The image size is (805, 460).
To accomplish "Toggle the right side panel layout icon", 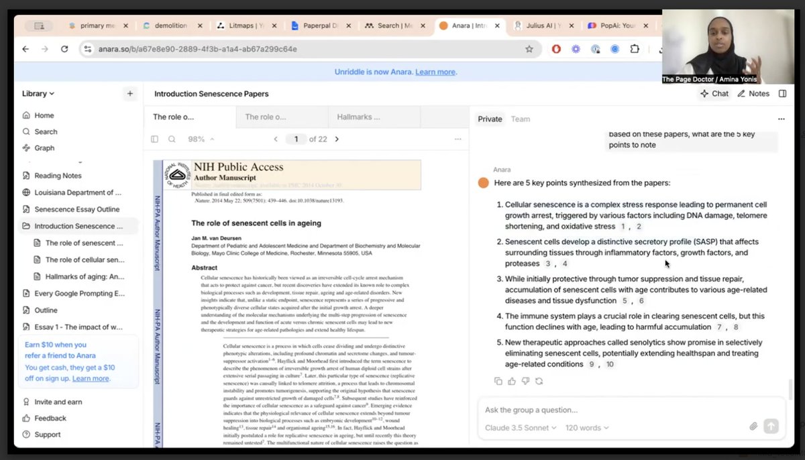I will (783, 94).
